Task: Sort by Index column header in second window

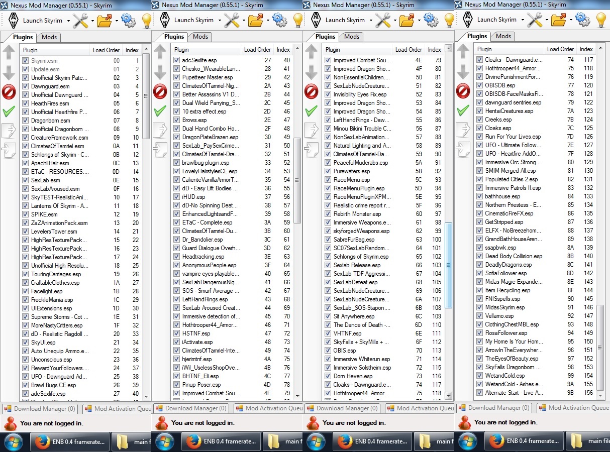Action: (283, 50)
